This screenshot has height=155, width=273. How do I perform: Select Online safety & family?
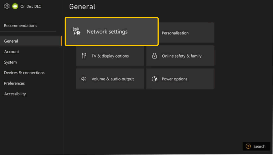point(180,56)
